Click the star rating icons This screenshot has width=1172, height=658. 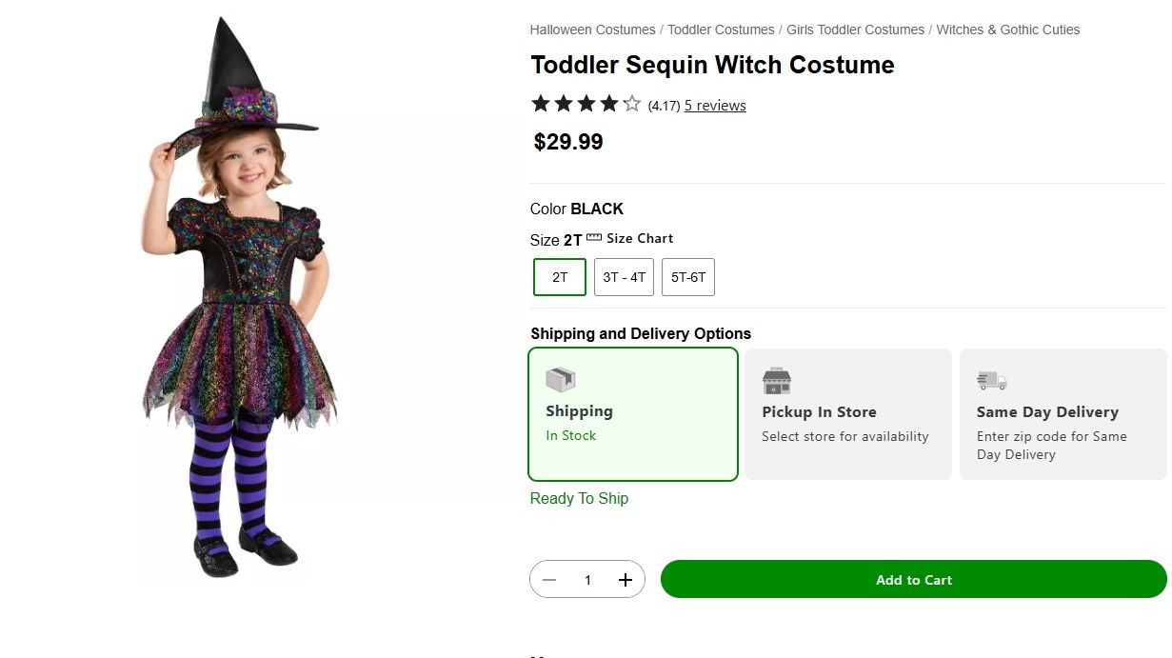tap(586, 104)
